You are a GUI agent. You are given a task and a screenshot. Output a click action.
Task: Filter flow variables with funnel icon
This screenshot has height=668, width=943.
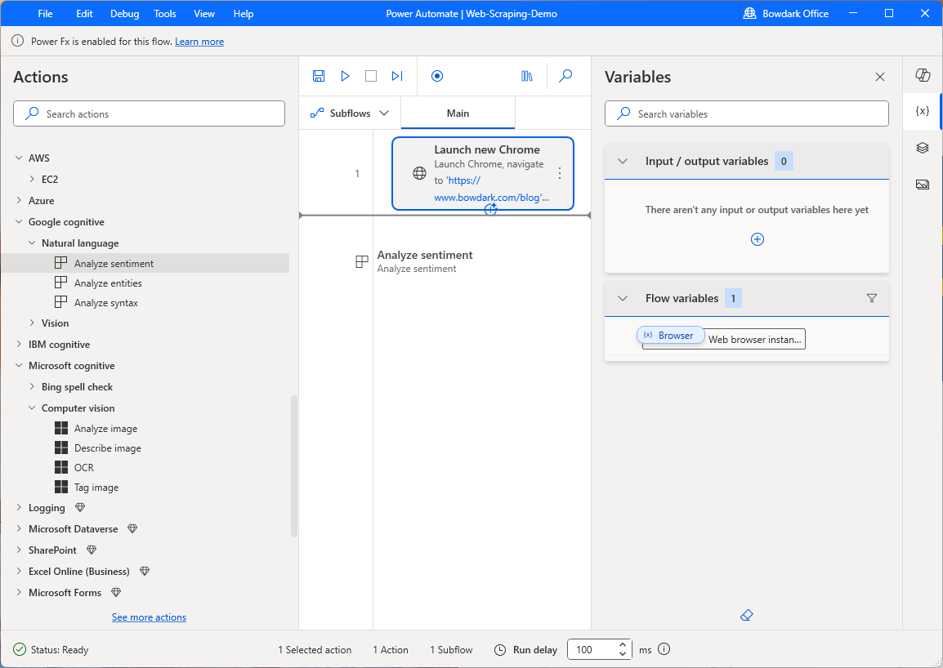pos(871,298)
